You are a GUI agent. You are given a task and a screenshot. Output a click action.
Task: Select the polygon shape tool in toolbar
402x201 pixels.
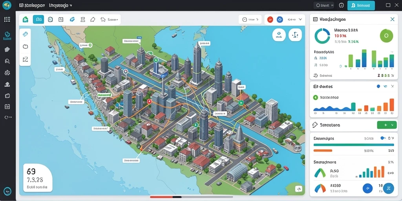[93, 20]
